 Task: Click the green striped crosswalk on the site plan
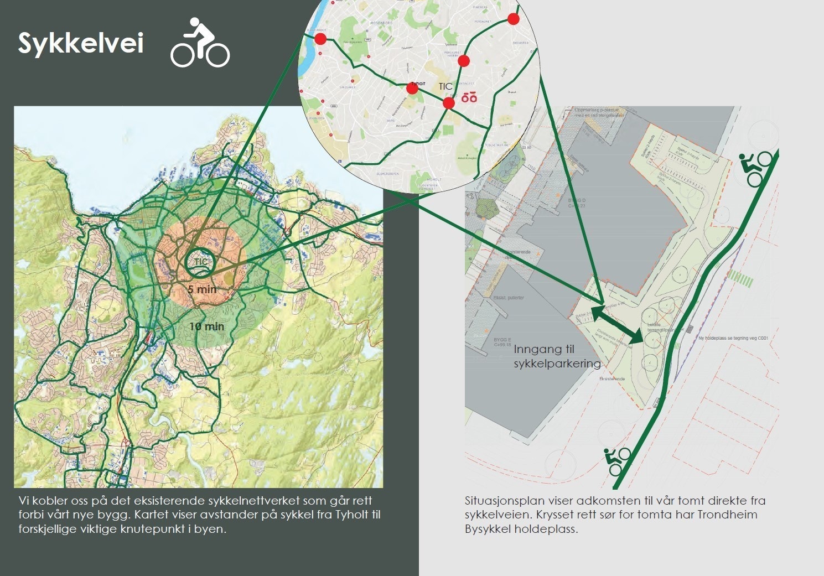pos(740,278)
